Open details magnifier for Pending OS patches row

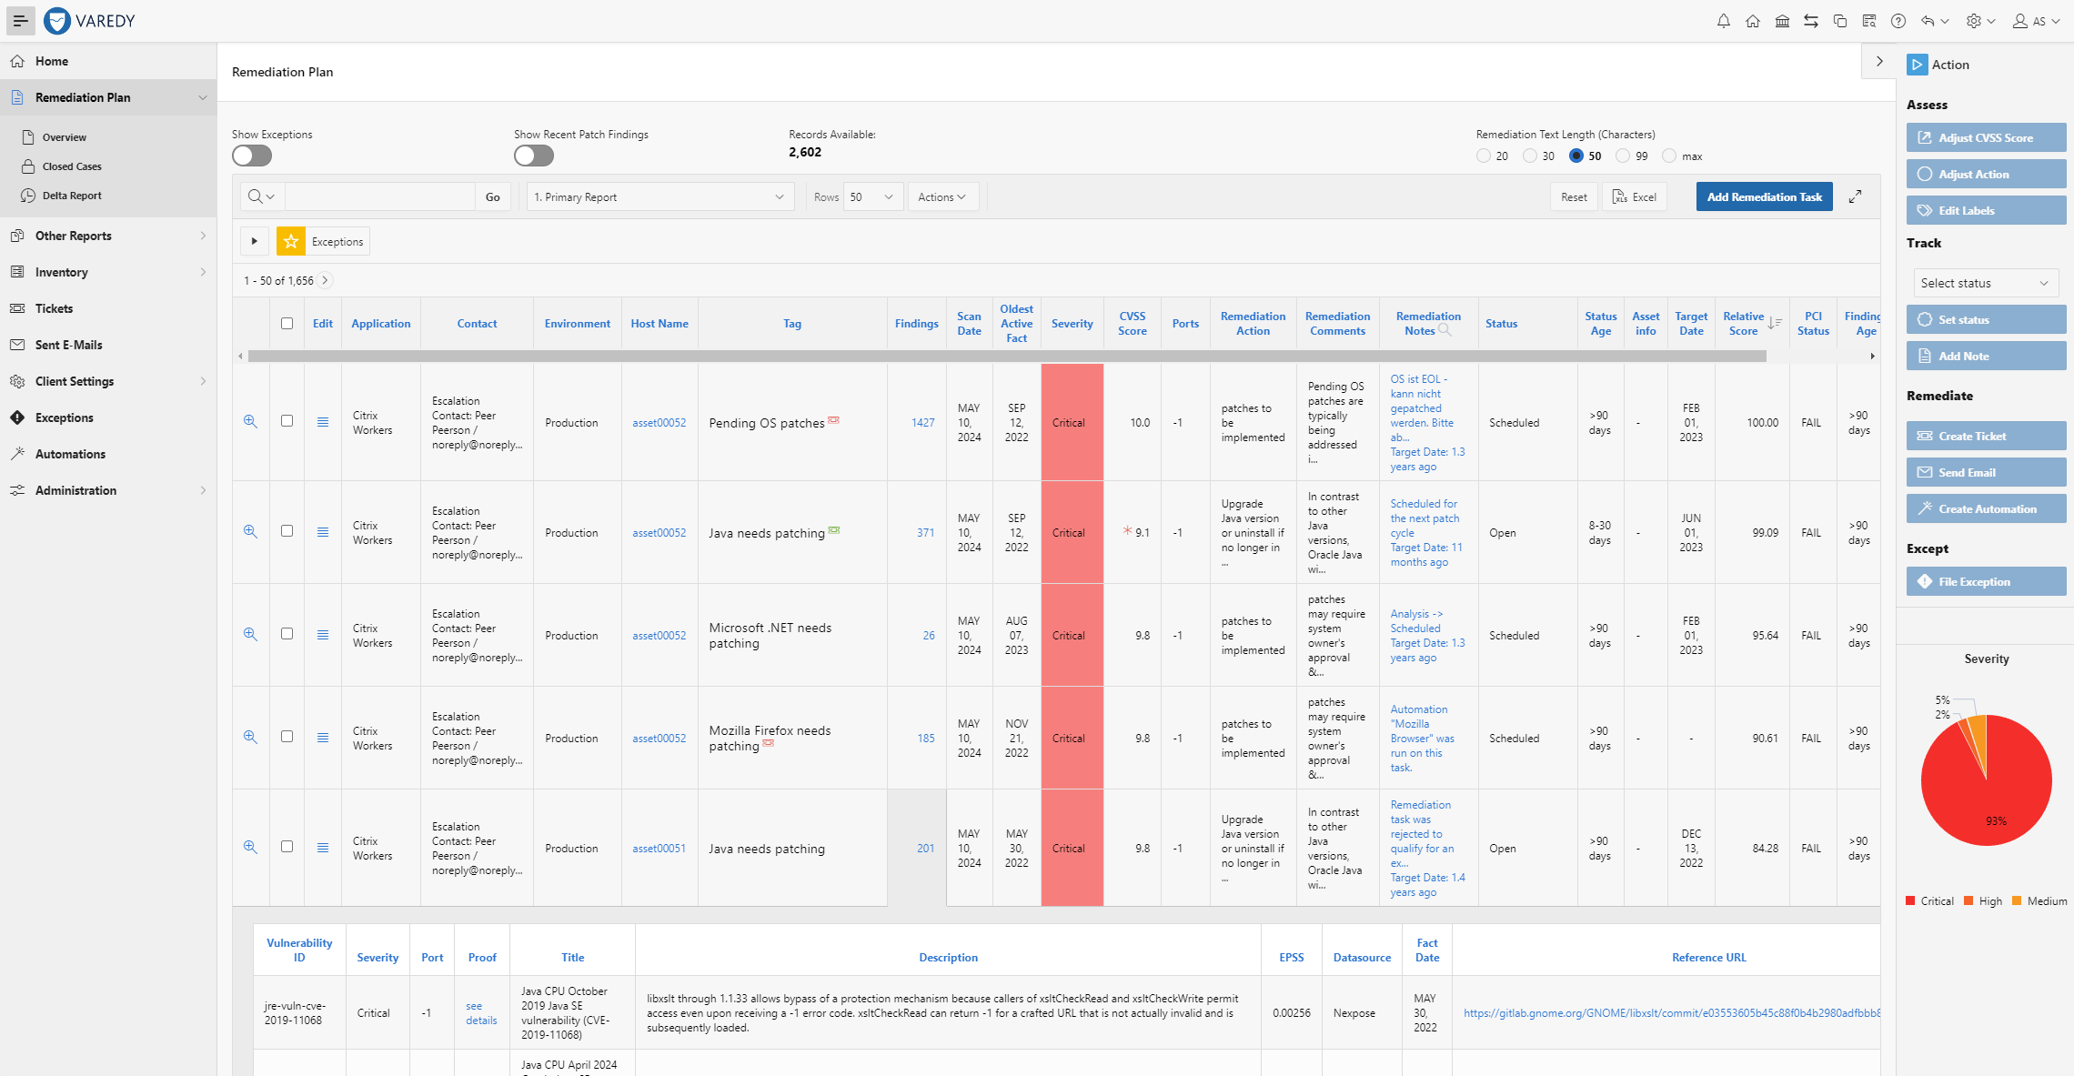[250, 421]
